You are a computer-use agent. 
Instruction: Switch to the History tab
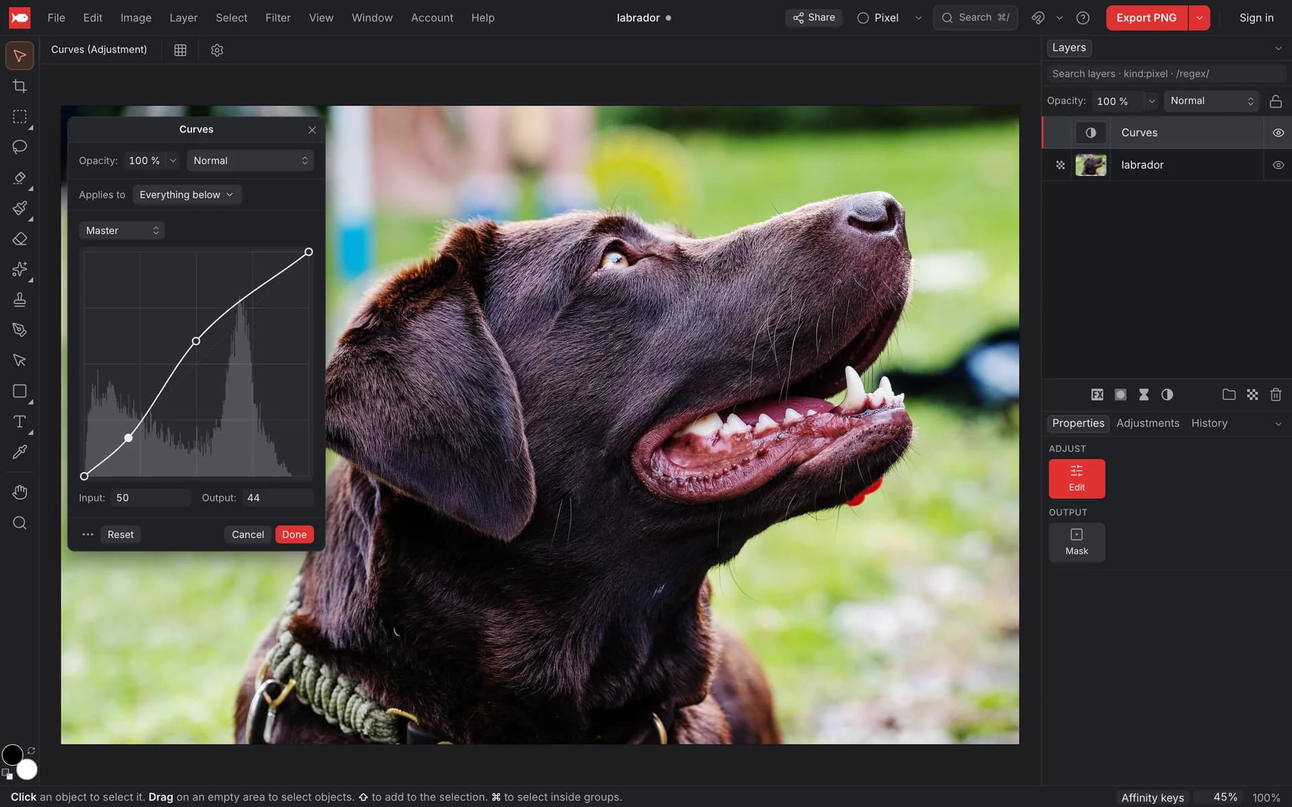pos(1209,423)
